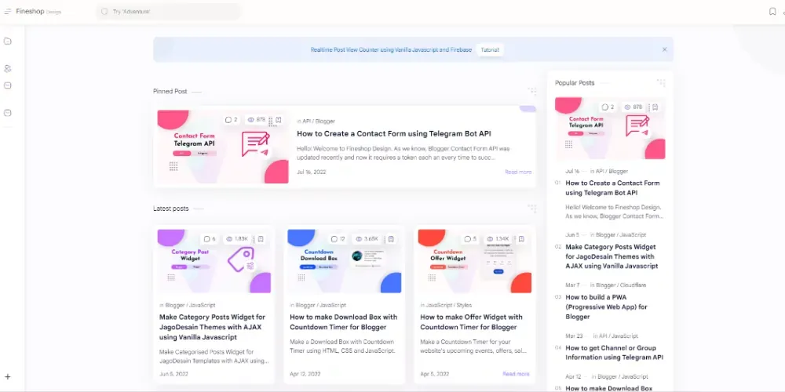Click the plus icon at sidebar bottom
The width and height of the screenshot is (785, 392).
click(x=8, y=376)
